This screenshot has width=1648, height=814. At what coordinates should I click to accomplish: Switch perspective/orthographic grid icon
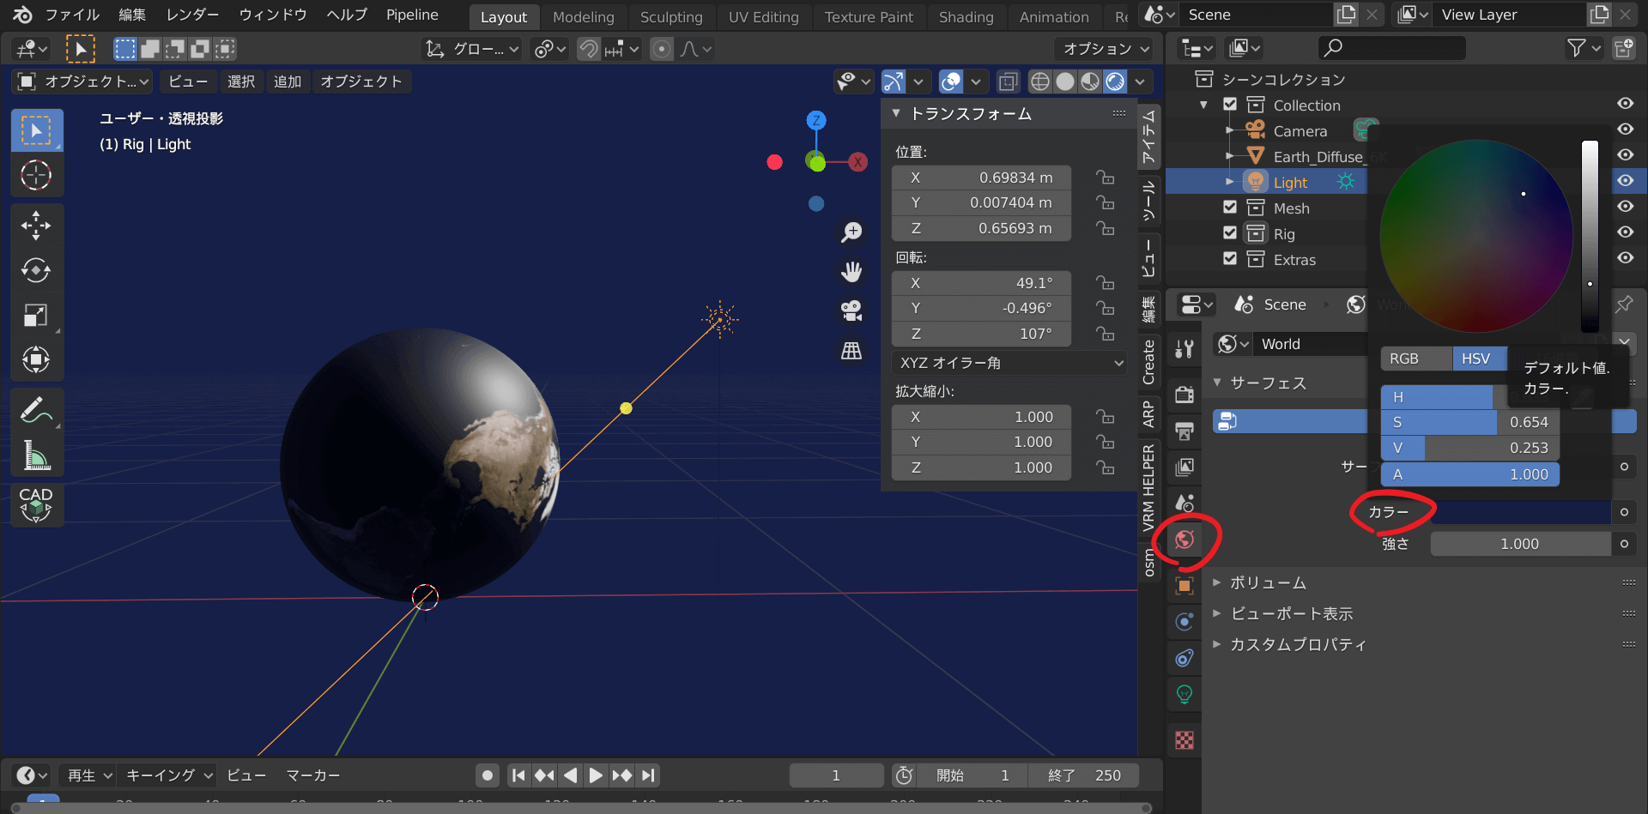[851, 350]
